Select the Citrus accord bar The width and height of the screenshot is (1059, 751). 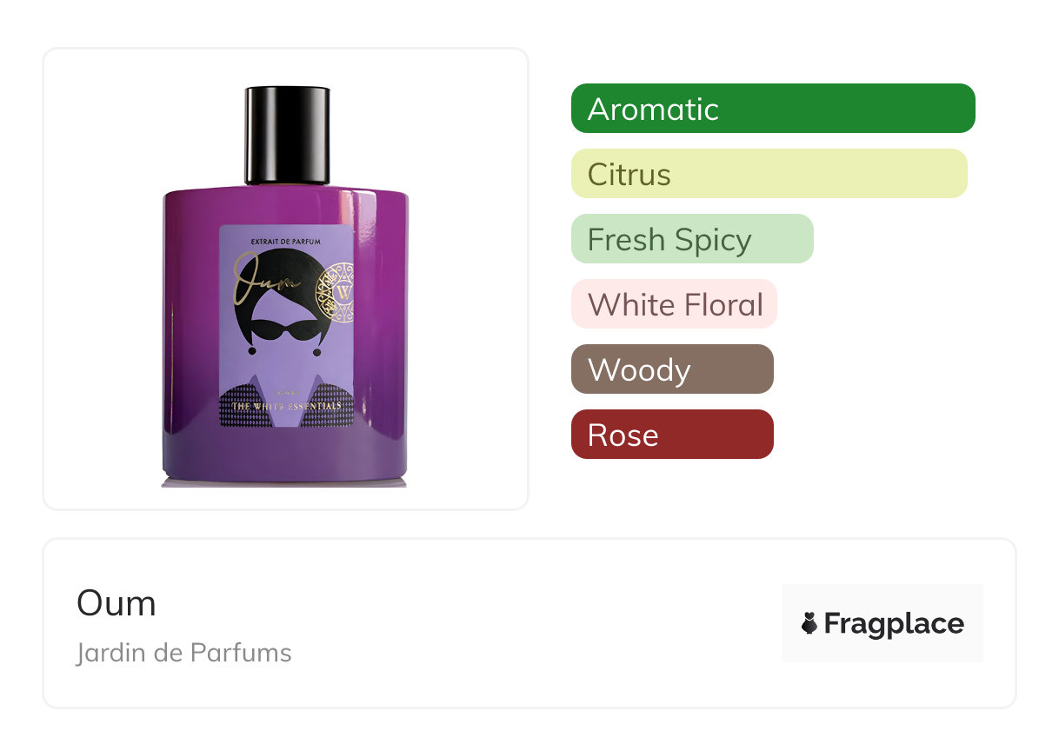769,174
